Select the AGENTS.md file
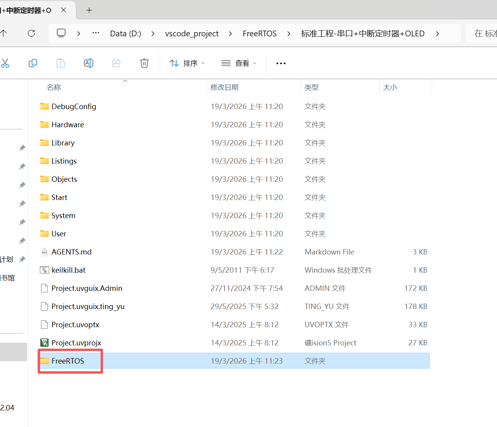This screenshot has width=497, height=427. click(x=72, y=252)
